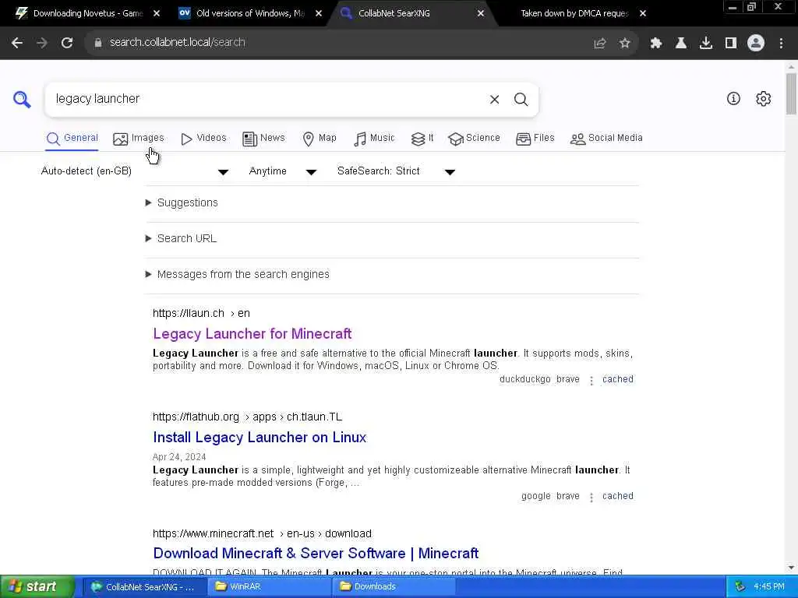Open result options dots for llaun.ch result

(x=591, y=380)
